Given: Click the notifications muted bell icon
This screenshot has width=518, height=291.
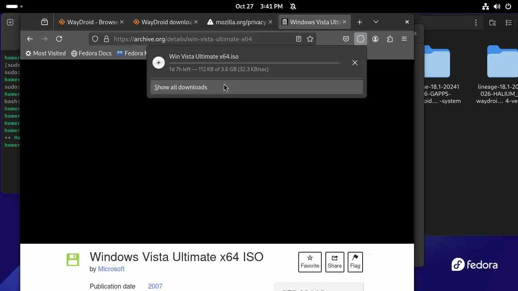Looking at the screenshot, I should point(293,6).
